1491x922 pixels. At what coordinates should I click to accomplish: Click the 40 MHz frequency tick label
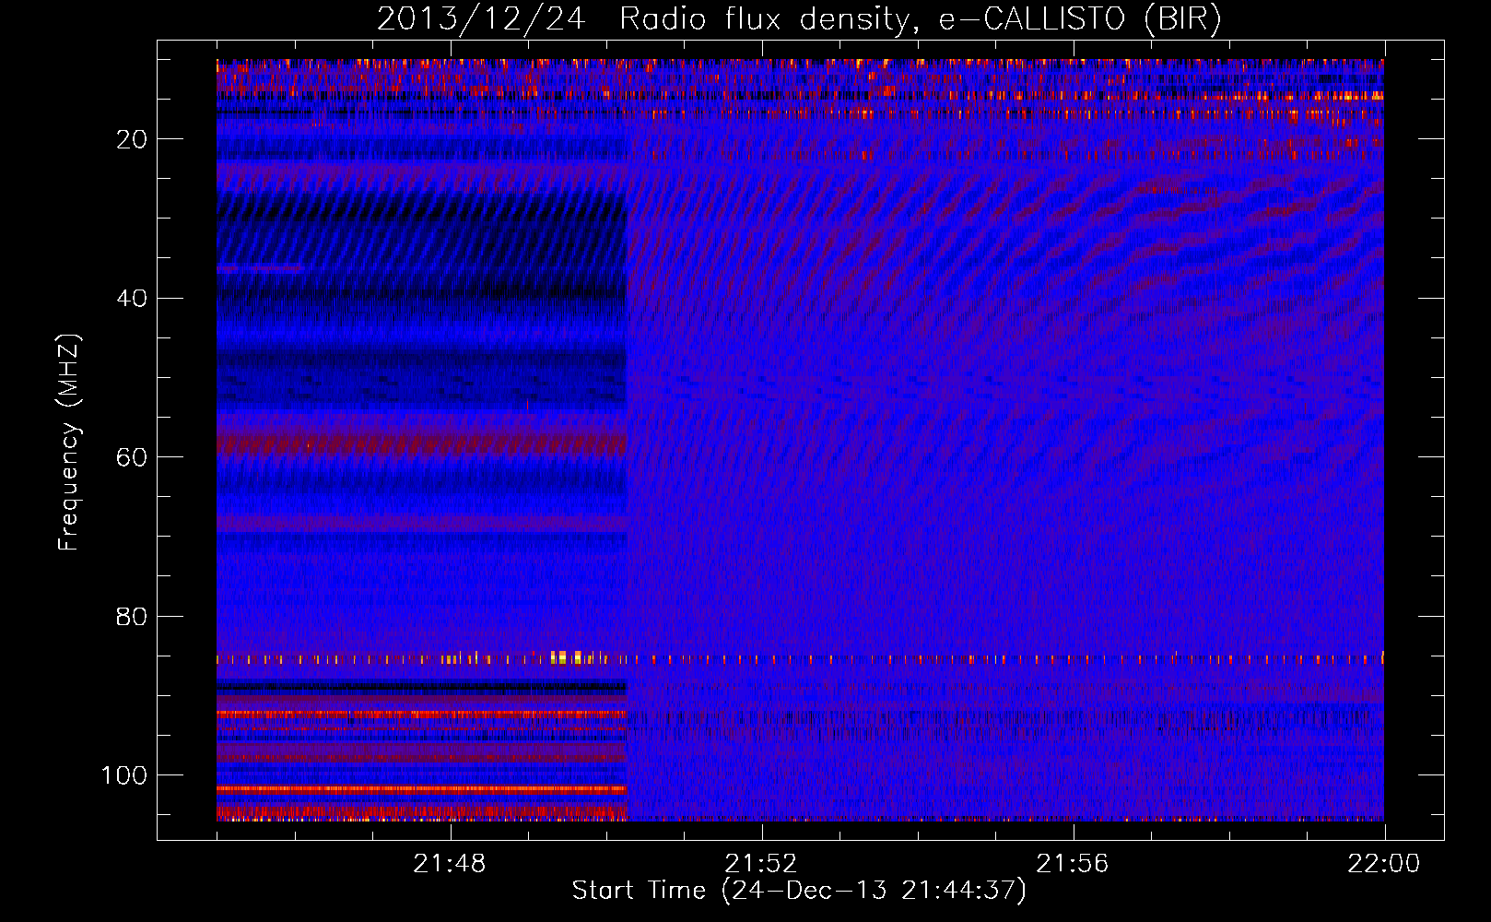pos(132,299)
